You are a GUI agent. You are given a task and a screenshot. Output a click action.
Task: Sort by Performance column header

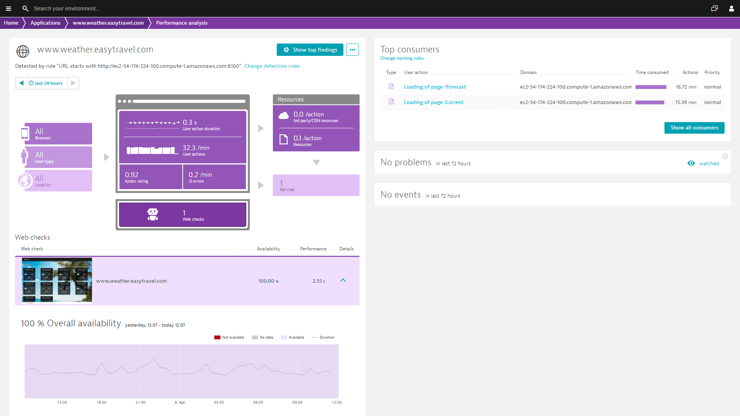point(313,249)
